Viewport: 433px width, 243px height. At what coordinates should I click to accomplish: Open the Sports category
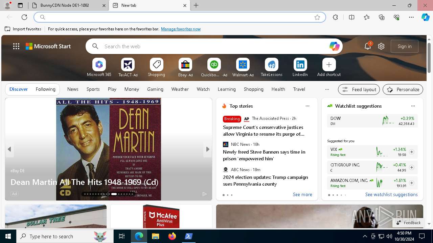click(x=93, y=89)
